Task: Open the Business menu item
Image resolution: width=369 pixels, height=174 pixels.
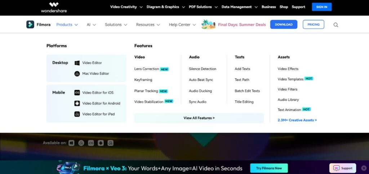Action: tap(268, 7)
